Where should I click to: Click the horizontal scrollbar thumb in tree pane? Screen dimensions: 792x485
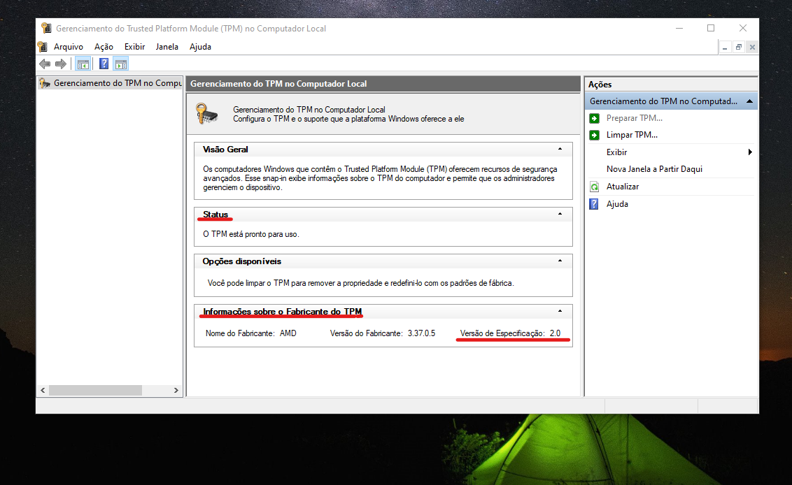pos(95,390)
